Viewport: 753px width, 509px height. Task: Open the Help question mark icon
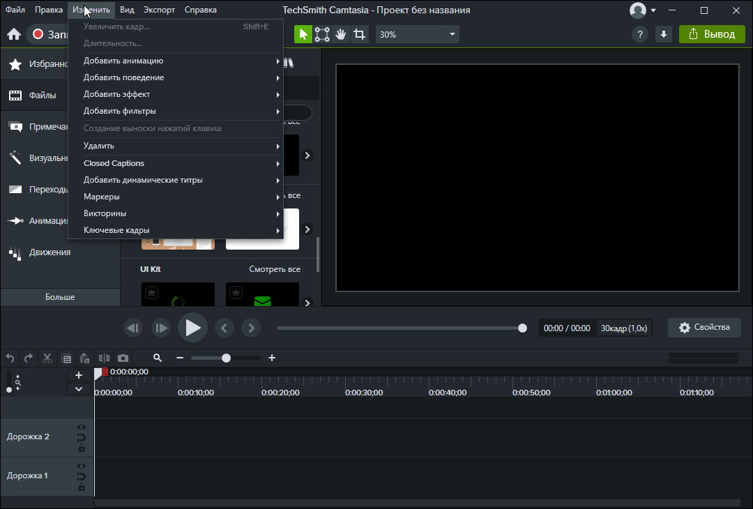639,34
